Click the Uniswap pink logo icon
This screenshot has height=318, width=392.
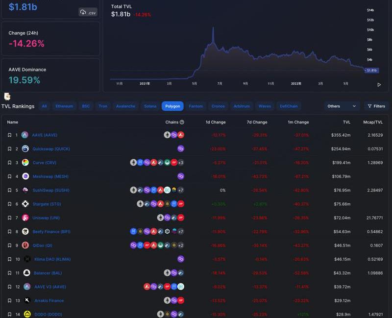coord(25,218)
